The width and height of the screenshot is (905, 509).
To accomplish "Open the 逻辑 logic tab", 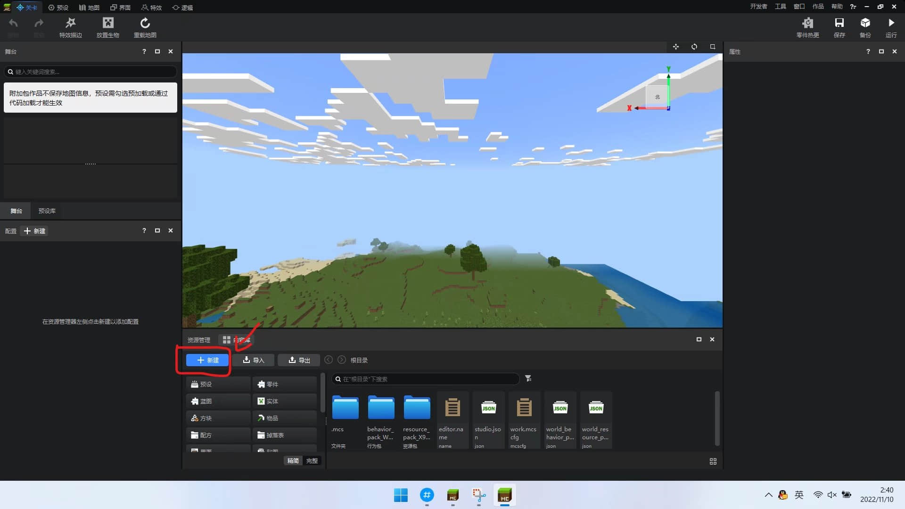I will click(182, 7).
